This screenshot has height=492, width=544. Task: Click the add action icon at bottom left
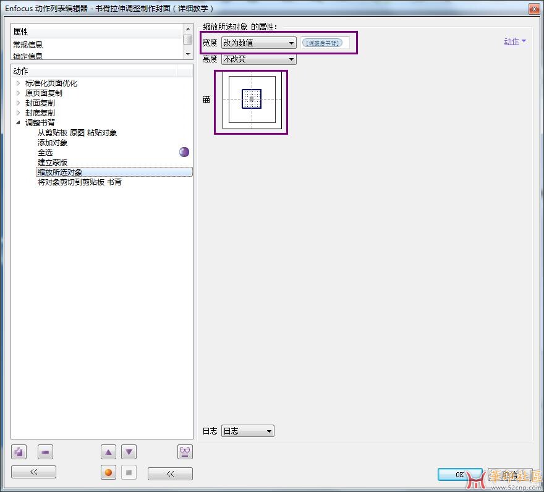click(19, 452)
